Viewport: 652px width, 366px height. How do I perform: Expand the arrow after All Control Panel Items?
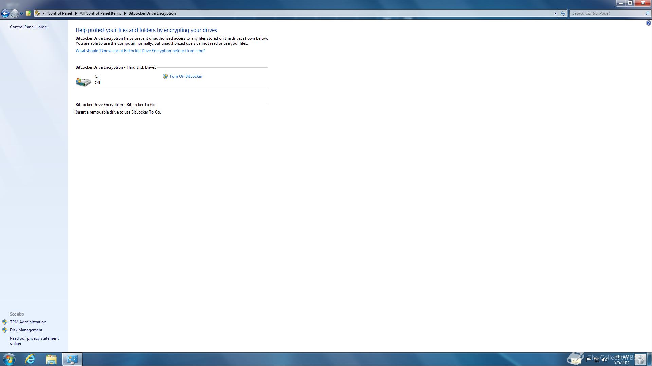point(125,13)
